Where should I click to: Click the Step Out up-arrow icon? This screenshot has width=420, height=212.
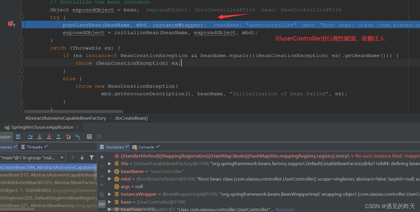pyautogui.click(x=59, y=136)
